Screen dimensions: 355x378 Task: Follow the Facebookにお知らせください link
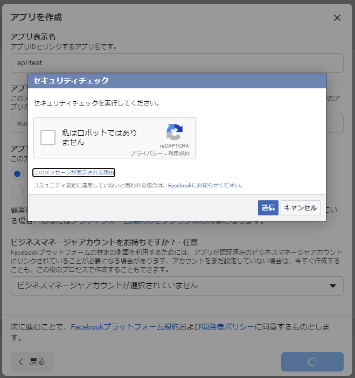click(205, 185)
